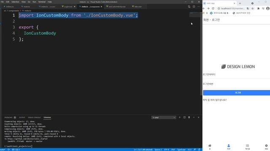Open a new browser tab with plus

(240, 3)
